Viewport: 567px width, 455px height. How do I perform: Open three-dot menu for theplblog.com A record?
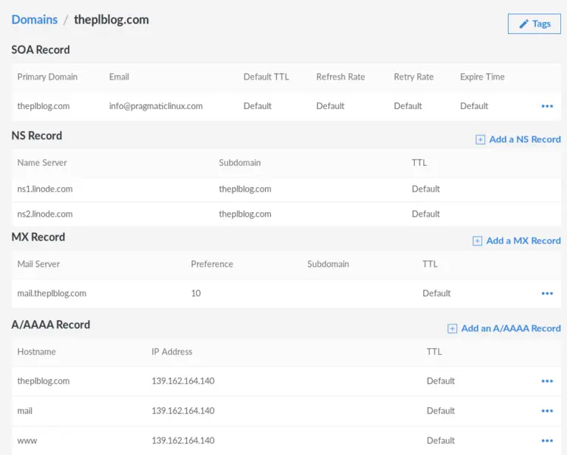click(x=547, y=381)
